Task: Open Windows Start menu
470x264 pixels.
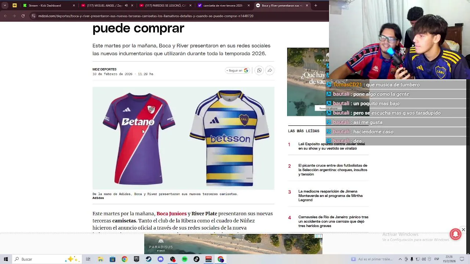Action: [6, 259]
